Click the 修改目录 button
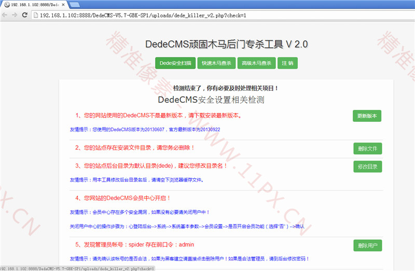The width and height of the screenshot is (415, 271). pos(367,166)
